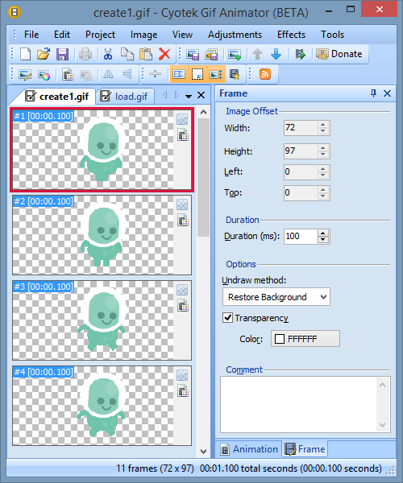Move frame down with blue arrow
The image size is (403, 483).
pyautogui.click(x=276, y=54)
